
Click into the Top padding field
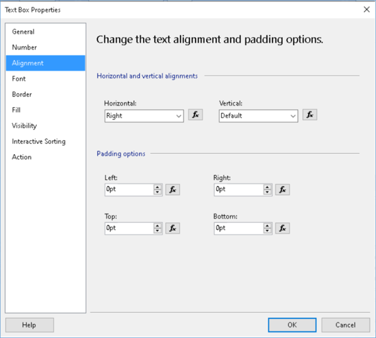coord(129,228)
